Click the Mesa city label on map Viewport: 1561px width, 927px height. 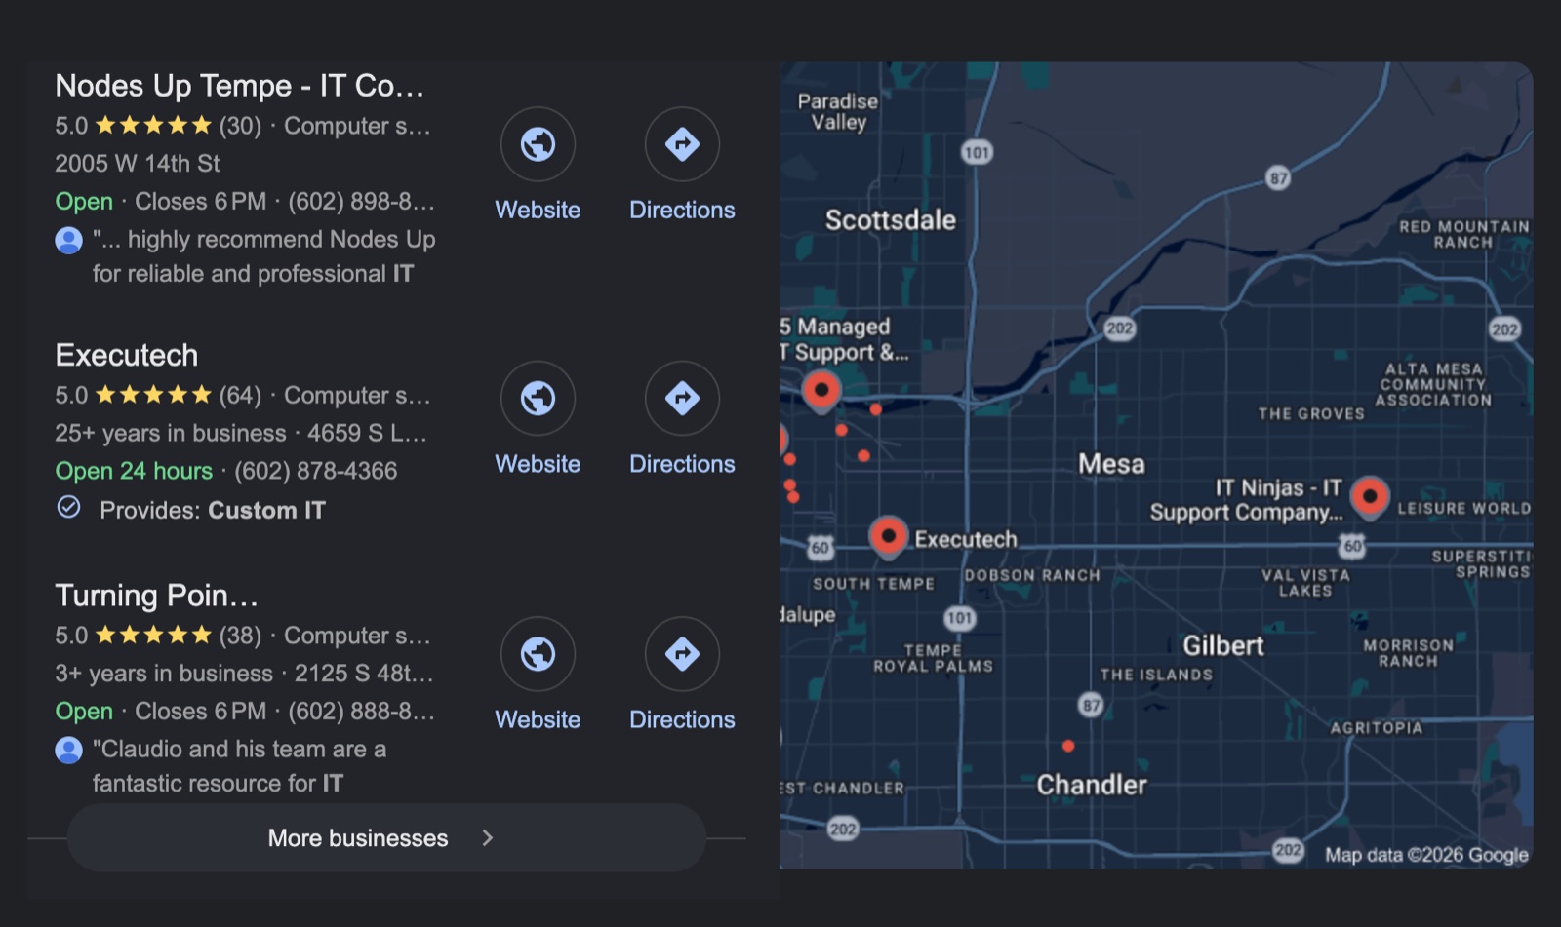point(1111,464)
